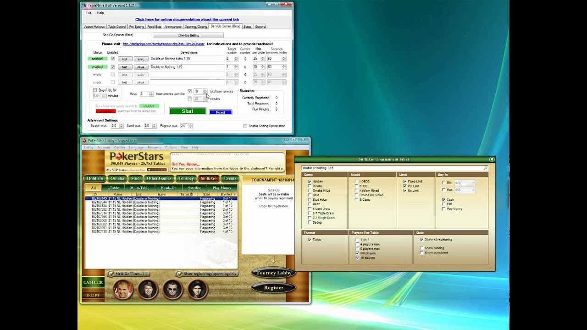587x330 pixels.
Task: Enable the Omaha Hi/Lo game checkbox
Action: point(310,191)
